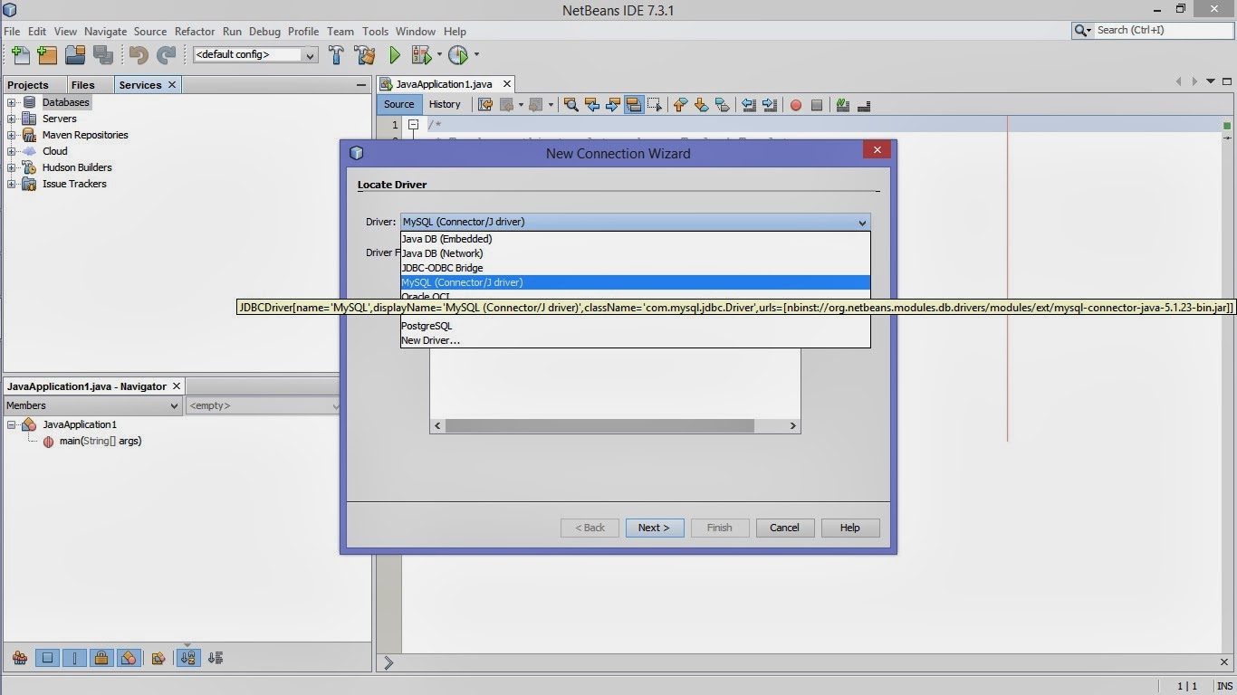The height and width of the screenshot is (695, 1237).
Task: Toggle fully qualified names in Navigator
Action: [158, 658]
